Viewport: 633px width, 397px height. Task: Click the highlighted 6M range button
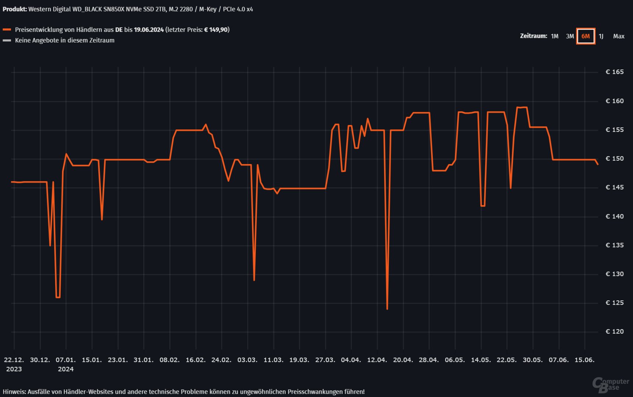(586, 36)
